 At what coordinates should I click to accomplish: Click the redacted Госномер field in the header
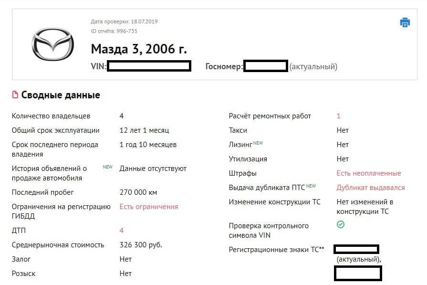265,66
